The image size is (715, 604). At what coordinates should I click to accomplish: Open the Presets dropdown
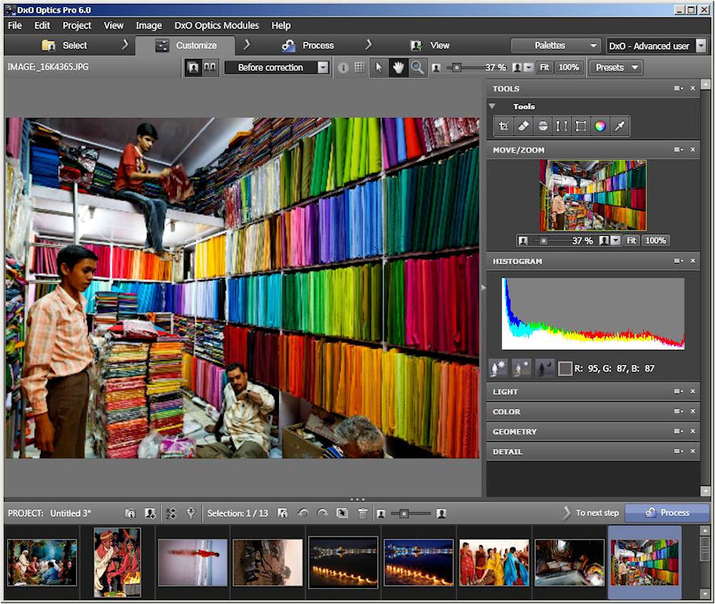(615, 68)
